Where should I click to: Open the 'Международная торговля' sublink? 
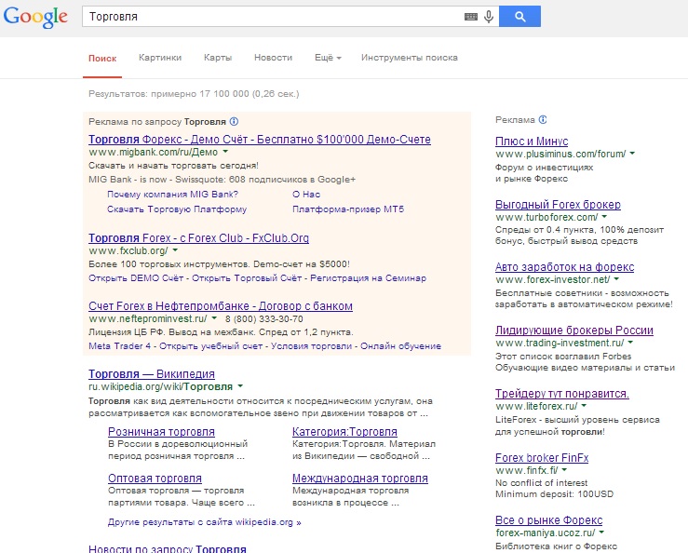pyautogui.click(x=359, y=478)
